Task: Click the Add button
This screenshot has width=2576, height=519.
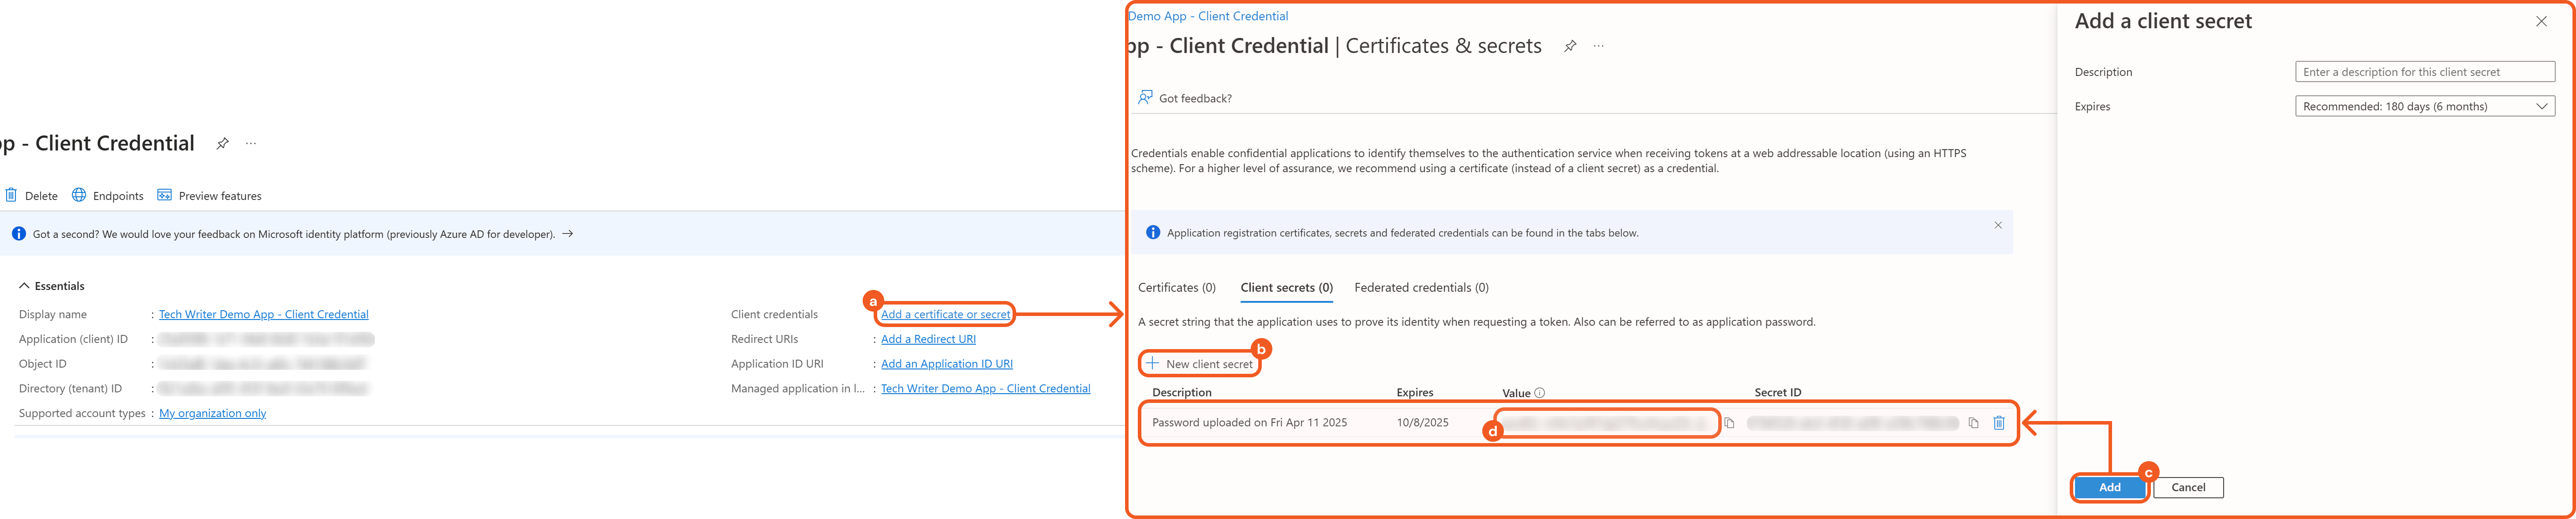Action: coord(2109,487)
